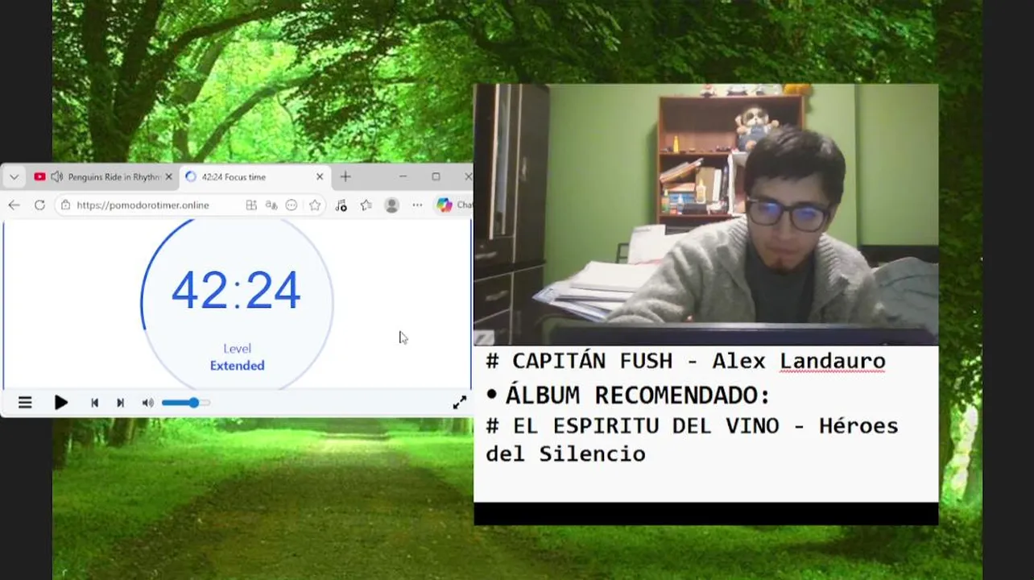The width and height of the screenshot is (1034, 580).
Task: Click the CAPITÁN FUSH - Alex Landauro text
Action: coord(685,361)
